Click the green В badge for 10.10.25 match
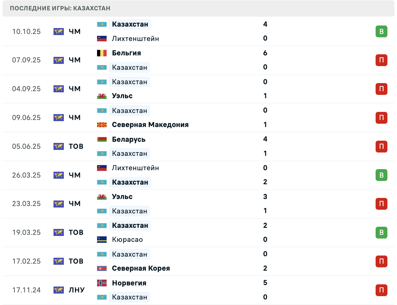The image size is (397, 305). [x=381, y=31]
